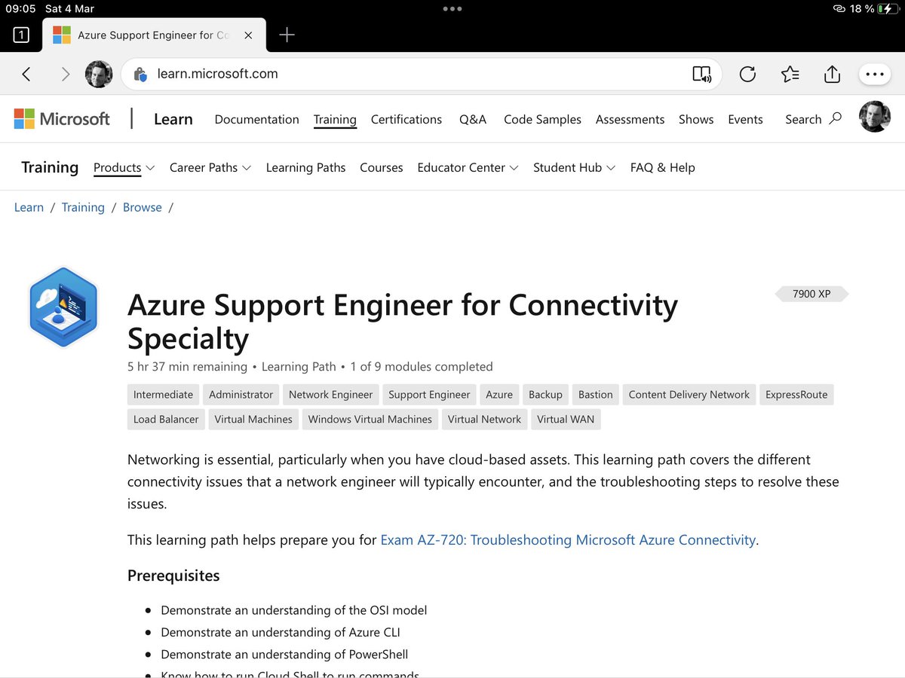
Task: Open the Exam AZ-720 link
Action: coord(566,539)
